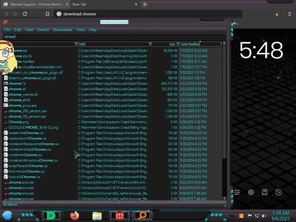Open the settings gear on new tab page
Image resolution: width=296 pixels, height=222 pixels.
pyautogui.click(x=251, y=192)
